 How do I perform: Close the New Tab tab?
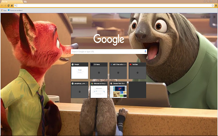21,2
